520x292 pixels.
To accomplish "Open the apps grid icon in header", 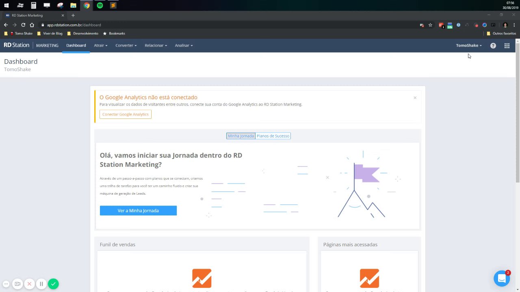I will tap(507, 46).
